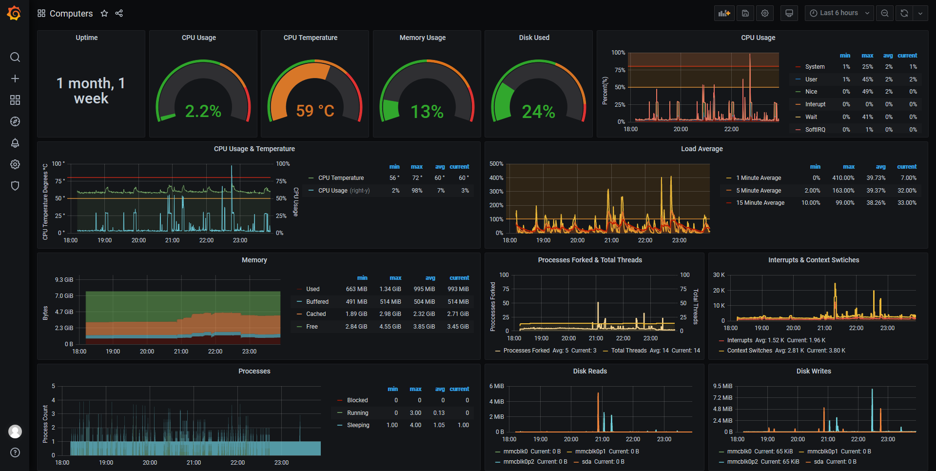The width and height of the screenshot is (936, 471).
Task: Sort Processes legend by min column
Action: 393,389
